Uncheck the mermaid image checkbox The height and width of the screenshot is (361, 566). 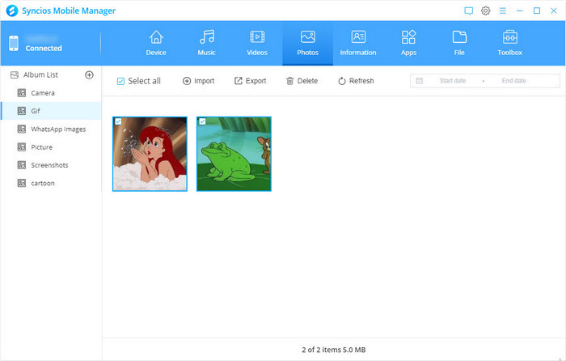tap(118, 121)
